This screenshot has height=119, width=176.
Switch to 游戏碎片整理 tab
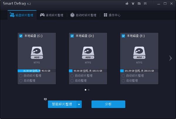[52, 15]
